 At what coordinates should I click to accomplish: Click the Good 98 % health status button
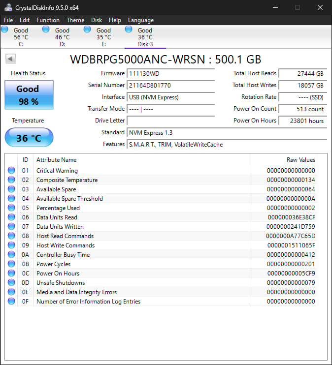[29, 95]
